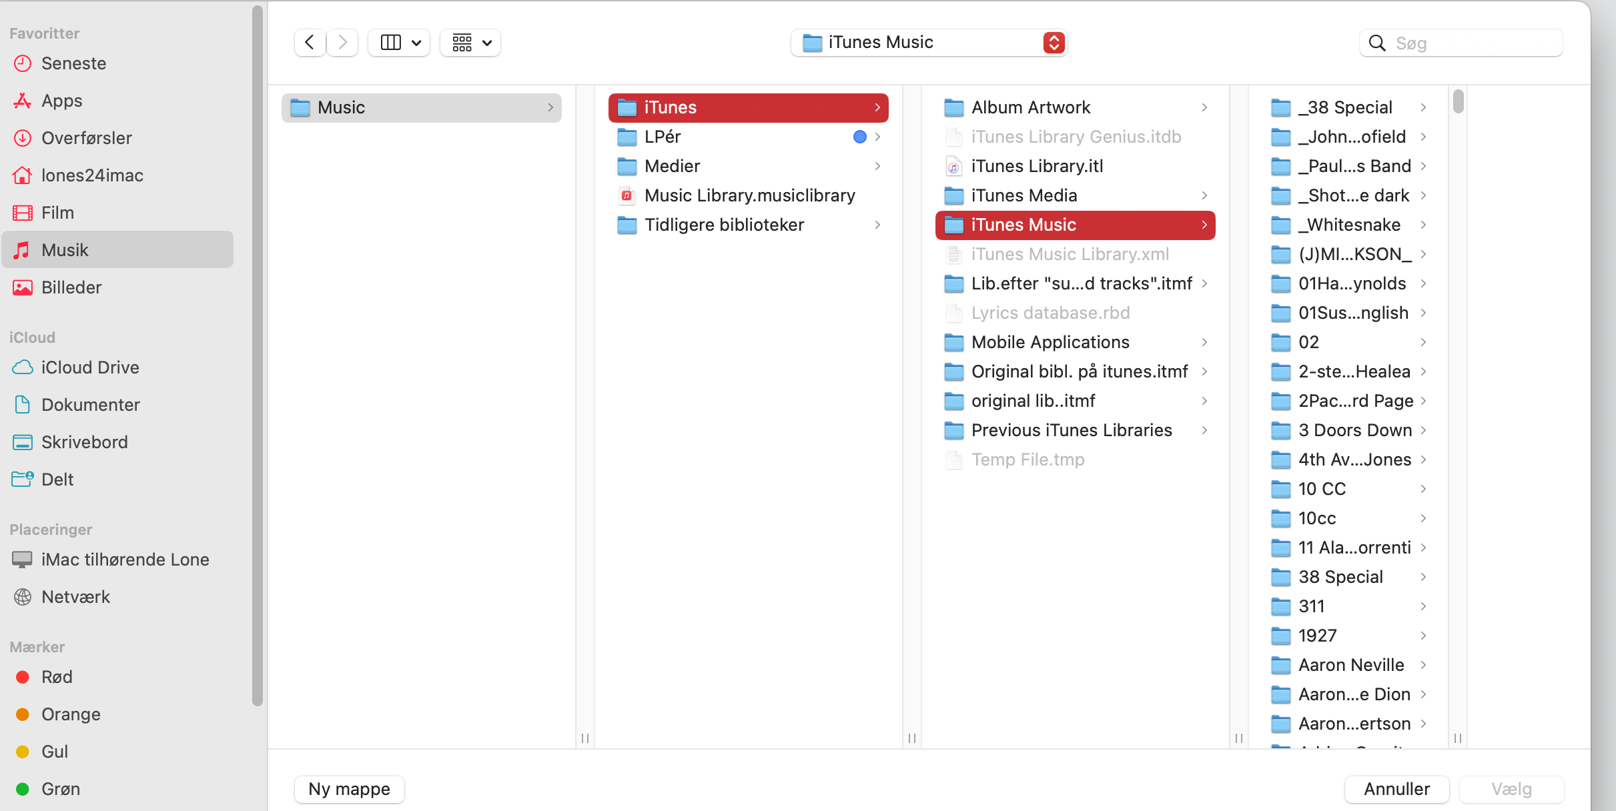Select Original bibl. på itunes.itmf folder
The width and height of the screenshot is (1616, 811).
point(1076,371)
